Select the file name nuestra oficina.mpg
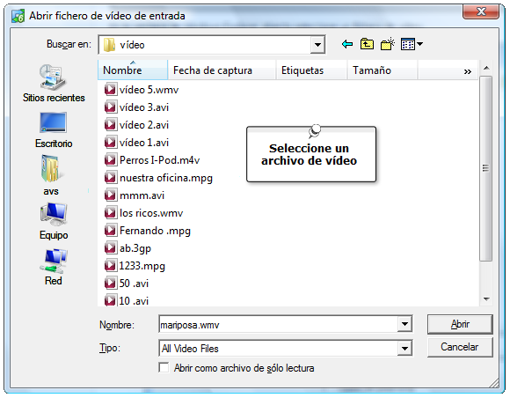 coord(166,178)
